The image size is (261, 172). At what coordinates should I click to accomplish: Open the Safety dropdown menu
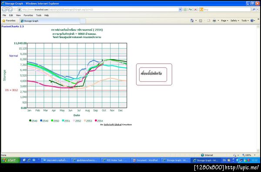235,21
